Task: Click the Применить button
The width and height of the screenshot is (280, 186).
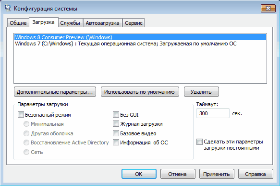Action: tap(217, 174)
